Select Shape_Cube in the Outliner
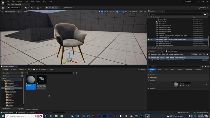210x118 pixels. click(162, 24)
